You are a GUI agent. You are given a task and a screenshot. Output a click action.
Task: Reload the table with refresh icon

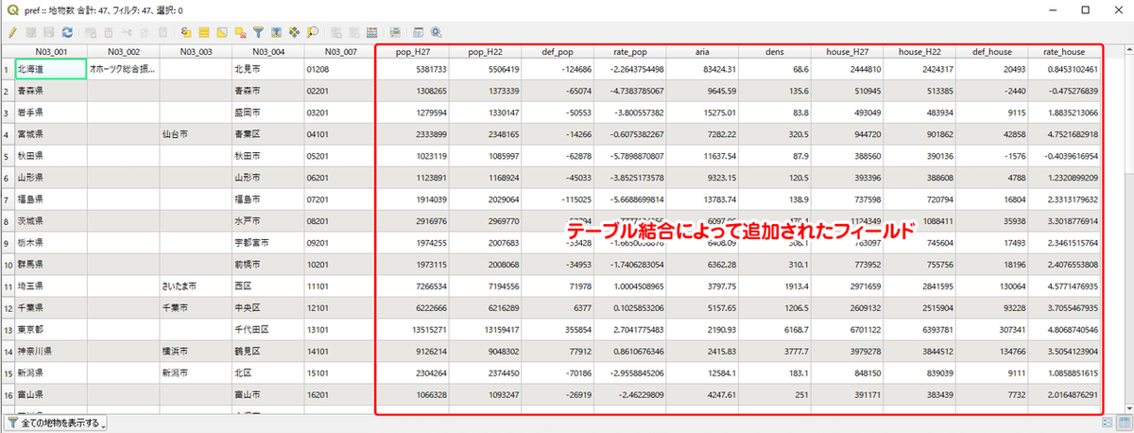coord(67,32)
